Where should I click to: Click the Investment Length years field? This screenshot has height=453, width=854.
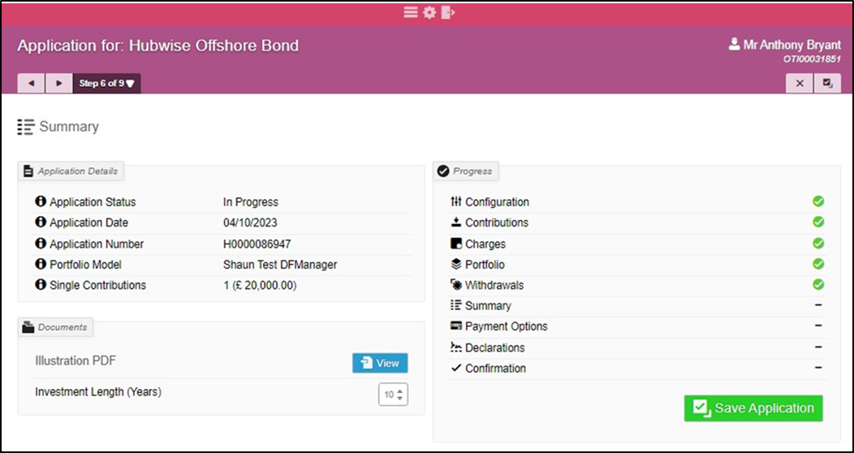pos(393,395)
